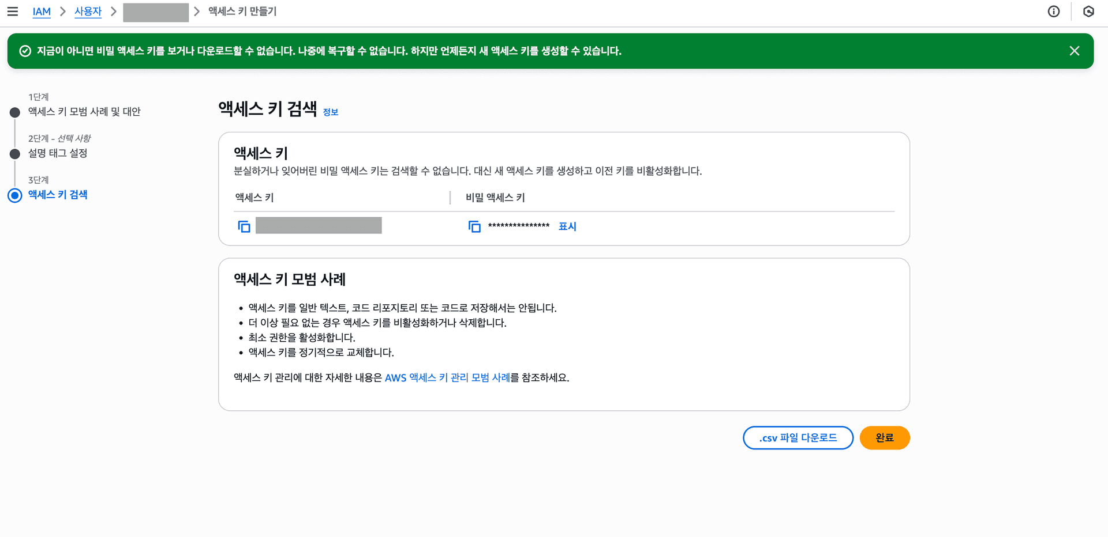Download the .csv 파일 다운로드 file
1108x537 pixels.
[x=798, y=437]
